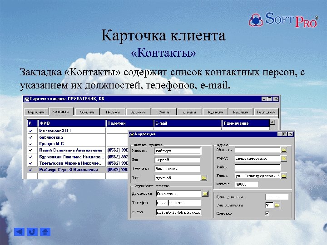Switch to the Карточка tab

point(36,112)
